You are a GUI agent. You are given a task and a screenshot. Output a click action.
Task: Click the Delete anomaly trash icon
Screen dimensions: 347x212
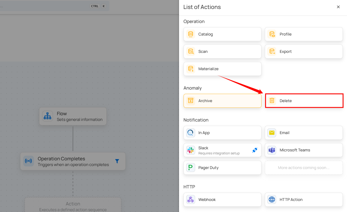point(272,101)
